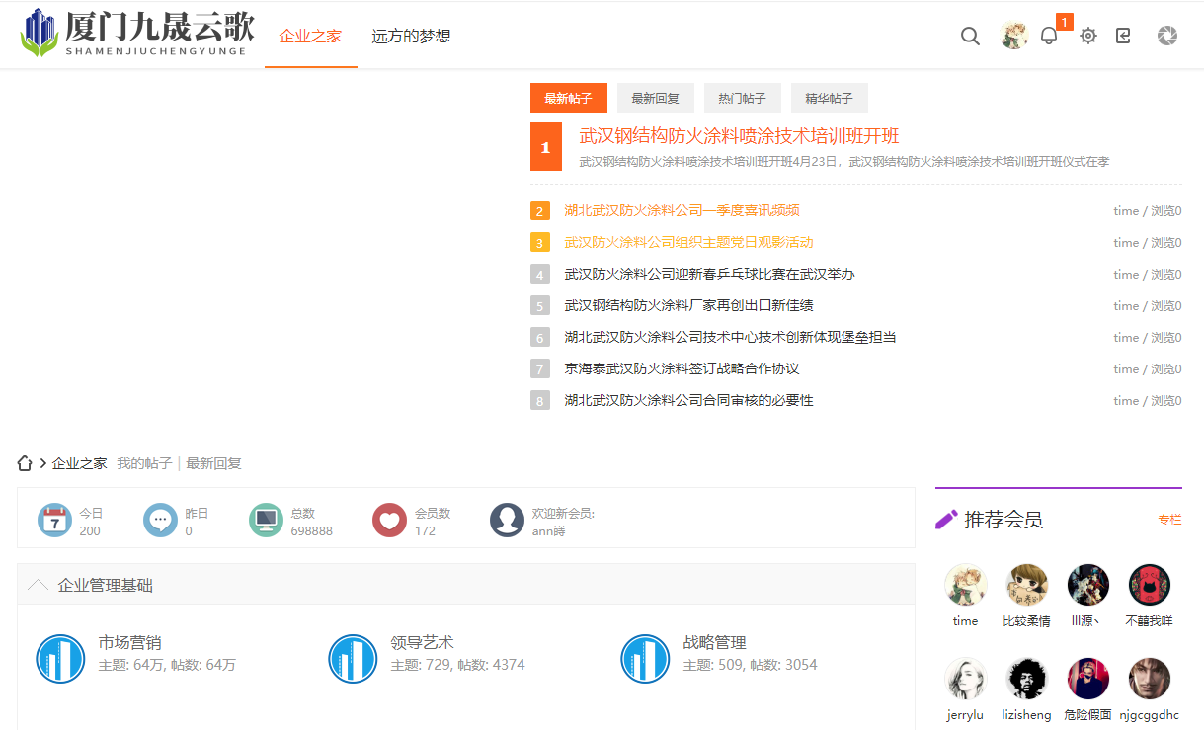Viewport: 1204px width, 730px height.
Task: Click the 市场营销 forum icon
Action: pyautogui.click(x=61, y=659)
